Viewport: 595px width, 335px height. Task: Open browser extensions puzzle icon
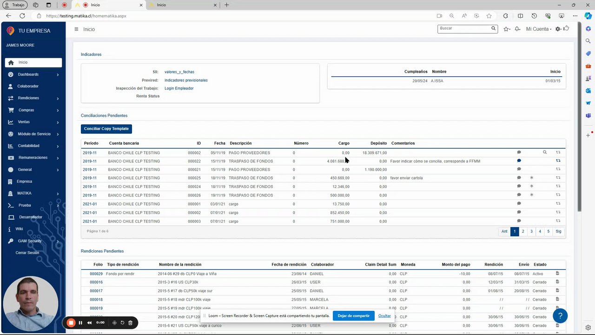506,16
